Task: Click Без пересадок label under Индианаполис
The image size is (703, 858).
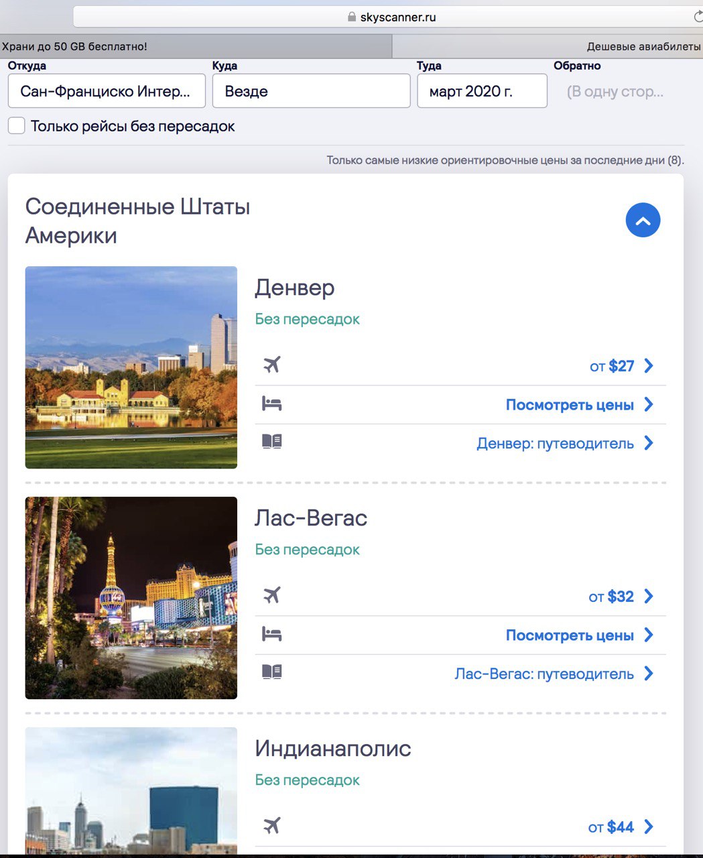Action: click(x=307, y=780)
